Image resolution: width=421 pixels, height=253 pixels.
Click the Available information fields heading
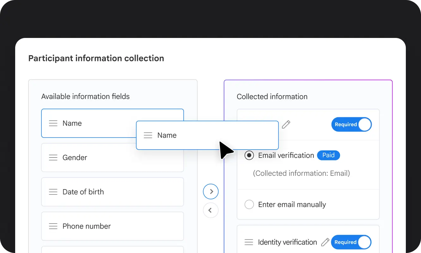(85, 96)
